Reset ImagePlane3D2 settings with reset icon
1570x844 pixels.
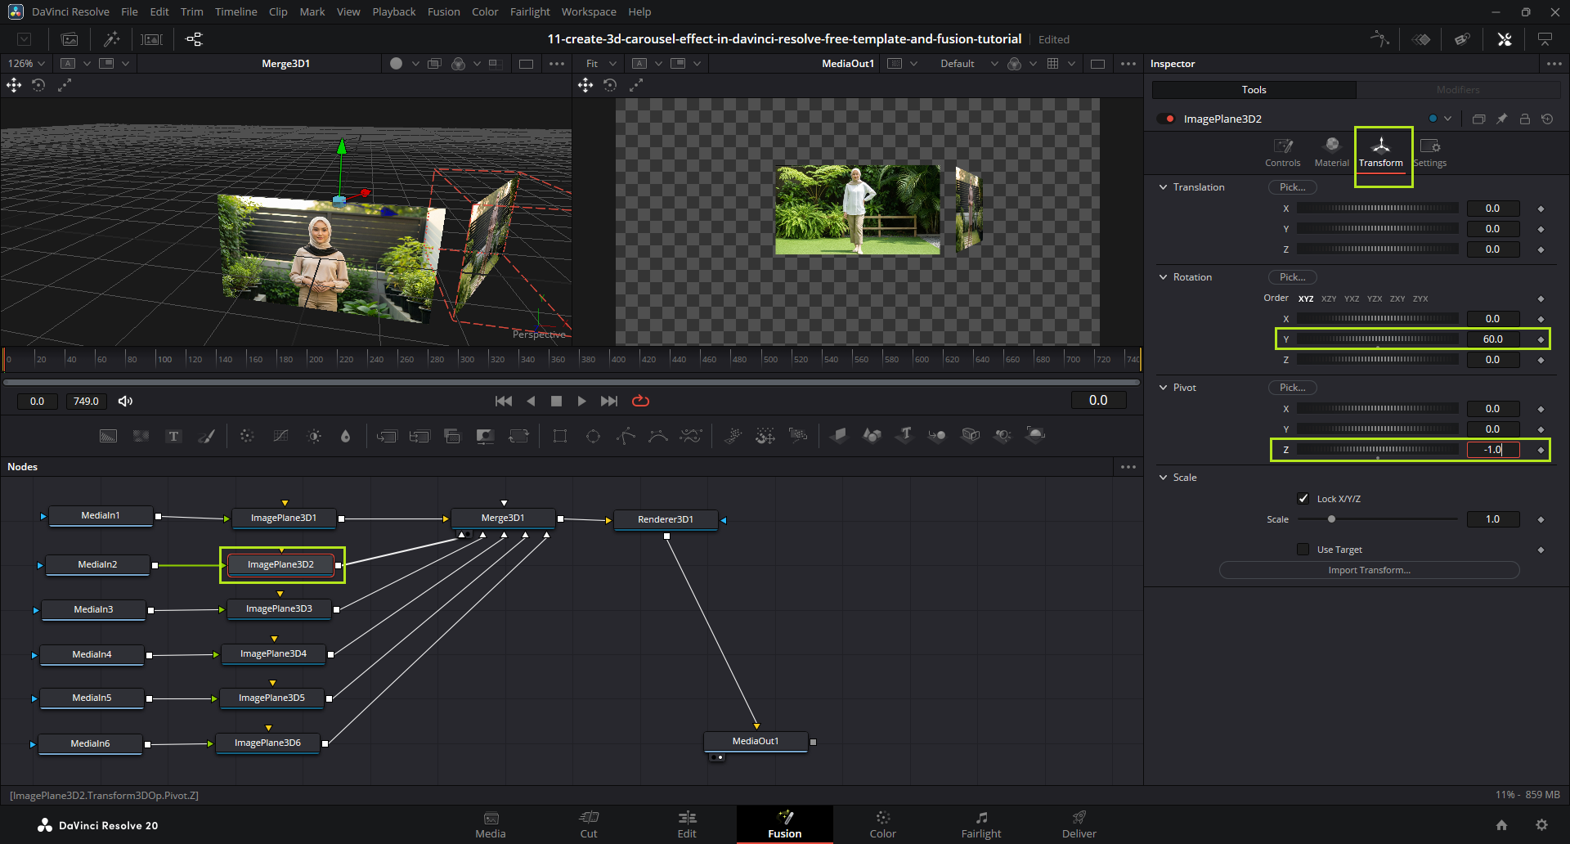pyautogui.click(x=1547, y=119)
